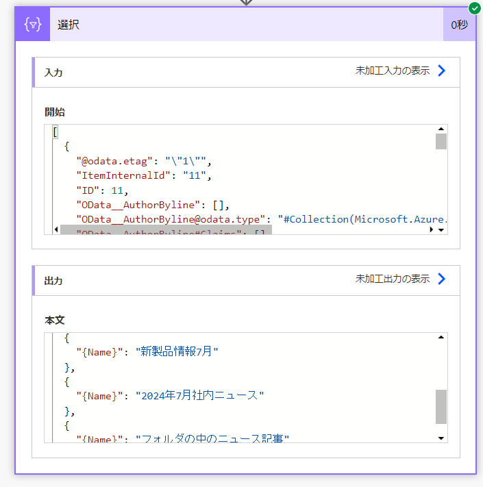Viewport: 483px width, 487px height.
Task: Collapse the 選択 action card header
Action: [x=246, y=24]
